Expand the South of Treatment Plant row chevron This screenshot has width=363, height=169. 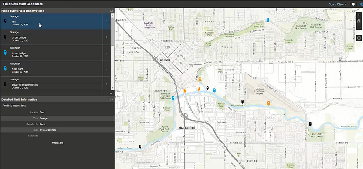[106, 84]
